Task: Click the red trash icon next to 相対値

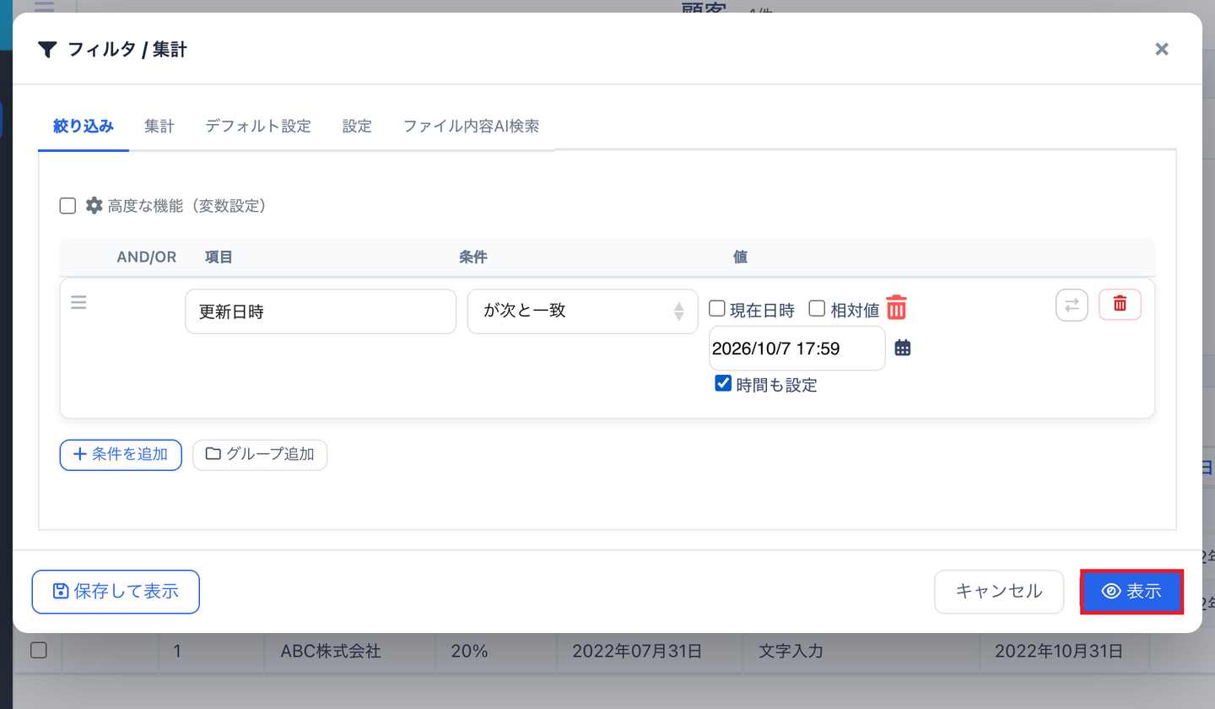Action: 896,308
